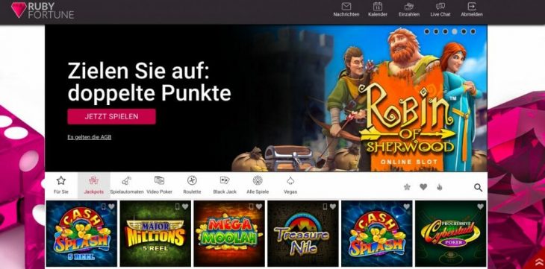
Task: Launch the Progressive Cyberstud Poker game
Action: coord(451,233)
